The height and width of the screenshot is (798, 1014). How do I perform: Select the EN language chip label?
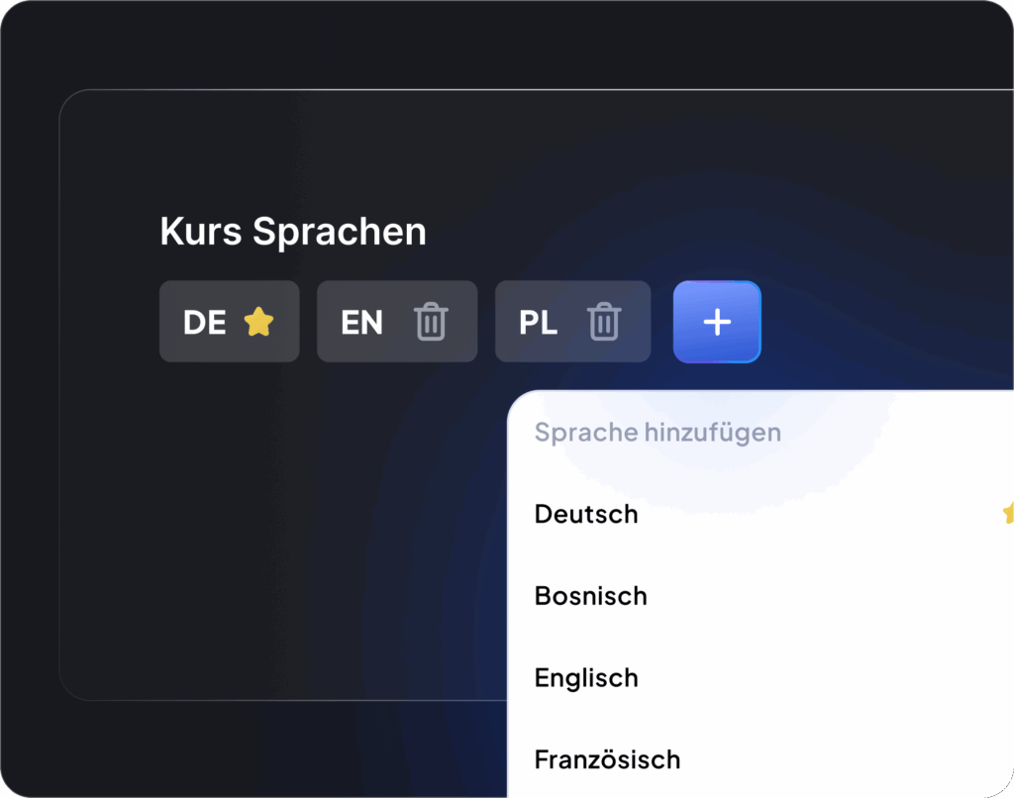[x=361, y=323]
